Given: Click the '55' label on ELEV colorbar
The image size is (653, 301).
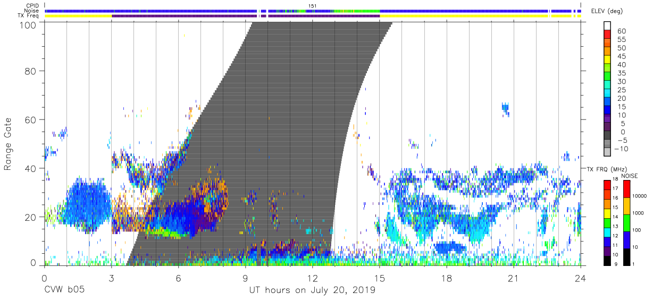Looking at the screenshot, I should click(x=621, y=39).
